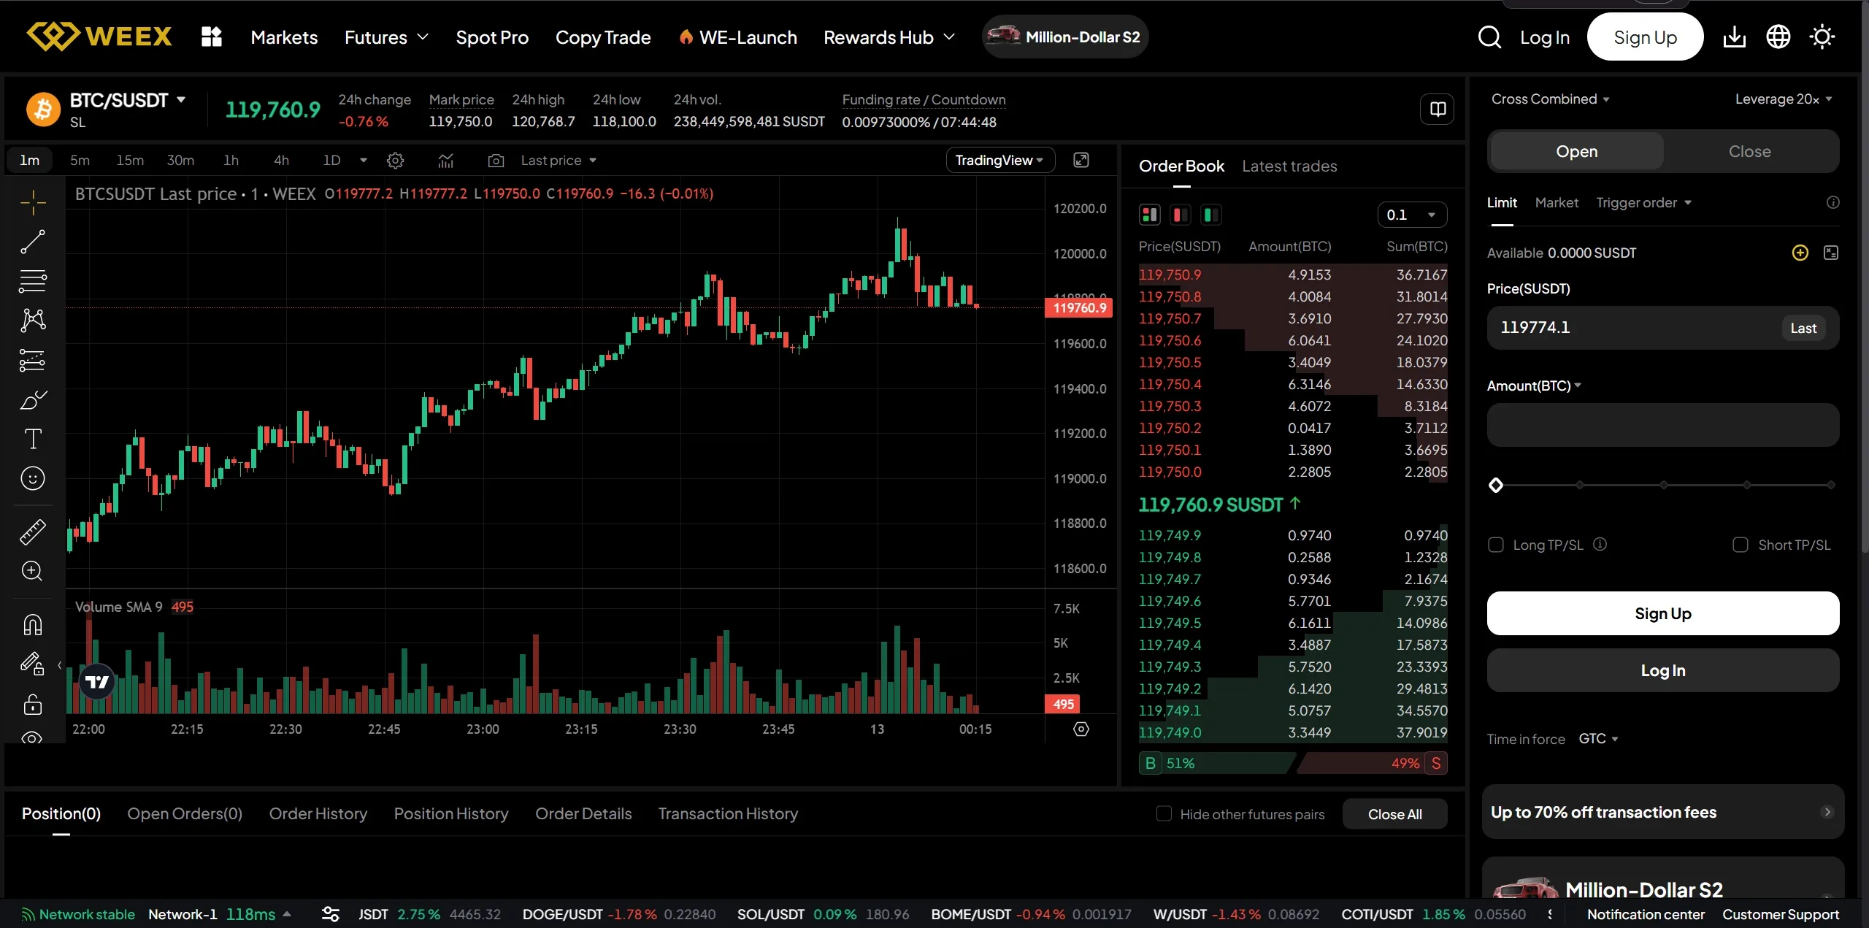Open the 0.1 price precision dropdown
This screenshot has height=928, width=1869.
point(1412,215)
